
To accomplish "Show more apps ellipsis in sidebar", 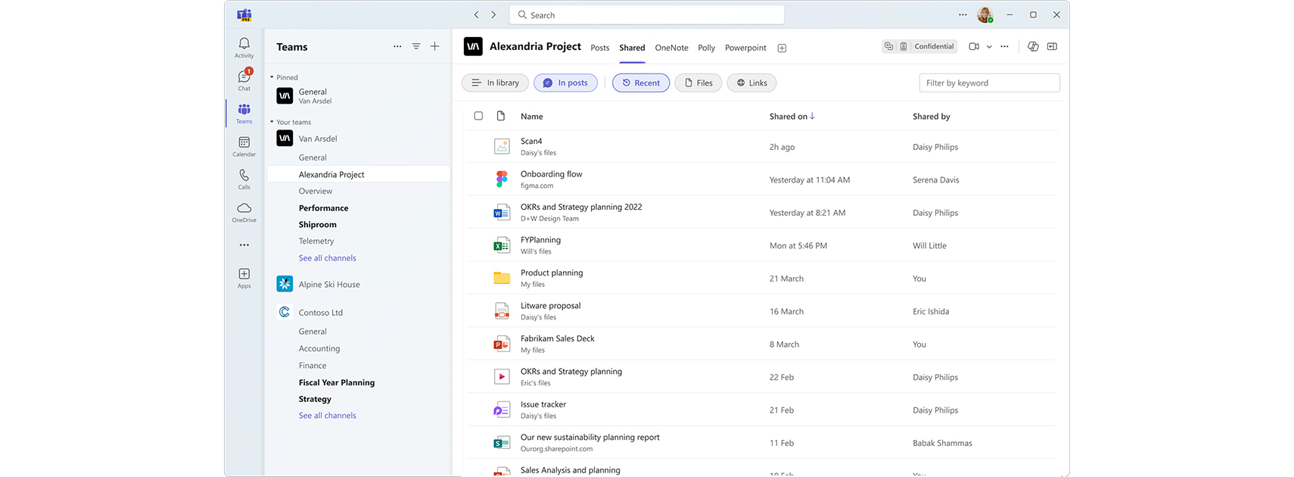I will click(244, 245).
